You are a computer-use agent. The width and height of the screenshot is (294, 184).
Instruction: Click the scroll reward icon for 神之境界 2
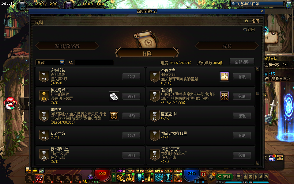tap(114, 96)
